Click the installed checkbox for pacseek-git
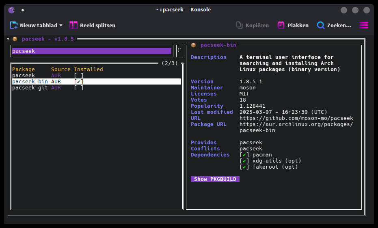This screenshot has width=378, height=228. 79,87
